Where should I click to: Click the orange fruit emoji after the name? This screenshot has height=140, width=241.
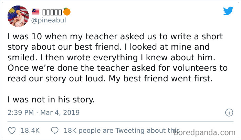click(x=67, y=12)
